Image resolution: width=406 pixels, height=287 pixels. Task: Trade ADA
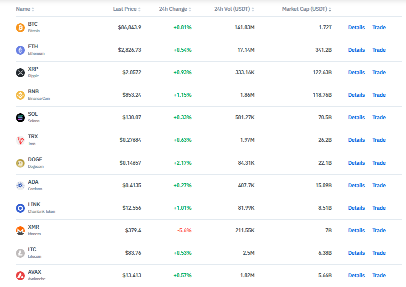(379, 185)
